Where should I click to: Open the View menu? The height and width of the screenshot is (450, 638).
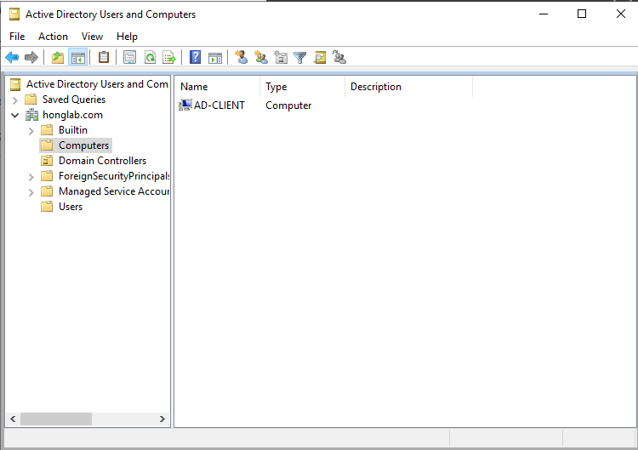[x=92, y=37]
